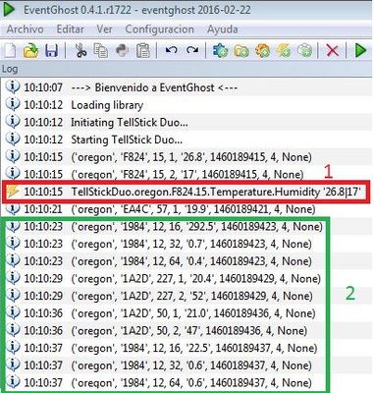Select the 'Loading library' log entry
This screenshot has height=393, width=374.
pos(187,105)
